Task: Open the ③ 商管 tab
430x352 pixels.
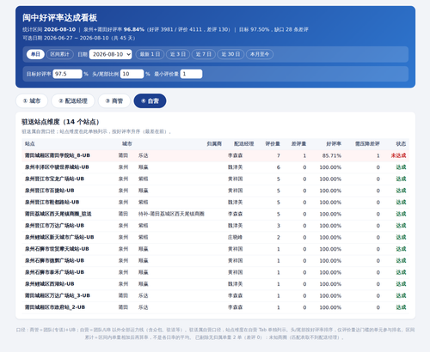Action: [114, 100]
